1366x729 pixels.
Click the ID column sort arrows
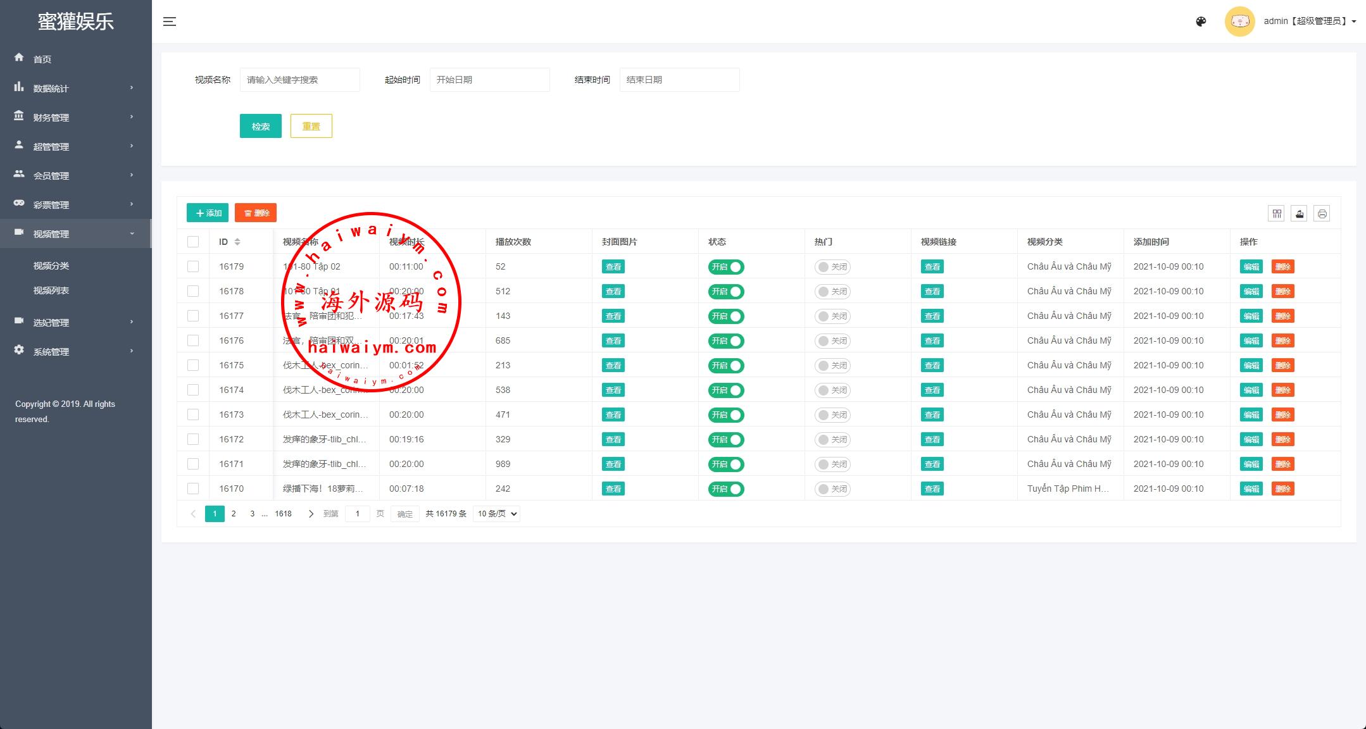[x=237, y=242]
